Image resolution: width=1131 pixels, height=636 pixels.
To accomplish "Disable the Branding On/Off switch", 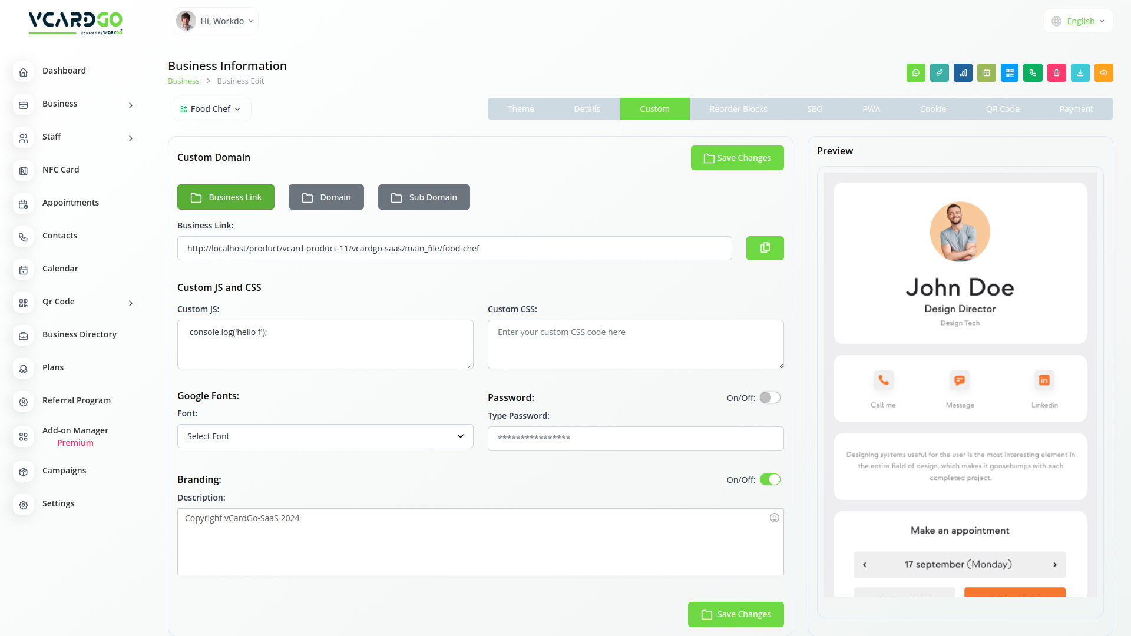I will pos(769,479).
